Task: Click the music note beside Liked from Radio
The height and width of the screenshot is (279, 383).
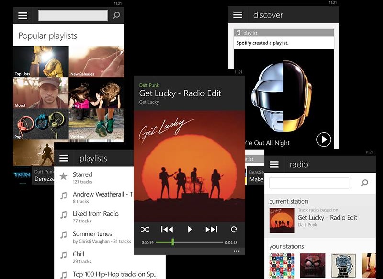Action: (64, 215)
